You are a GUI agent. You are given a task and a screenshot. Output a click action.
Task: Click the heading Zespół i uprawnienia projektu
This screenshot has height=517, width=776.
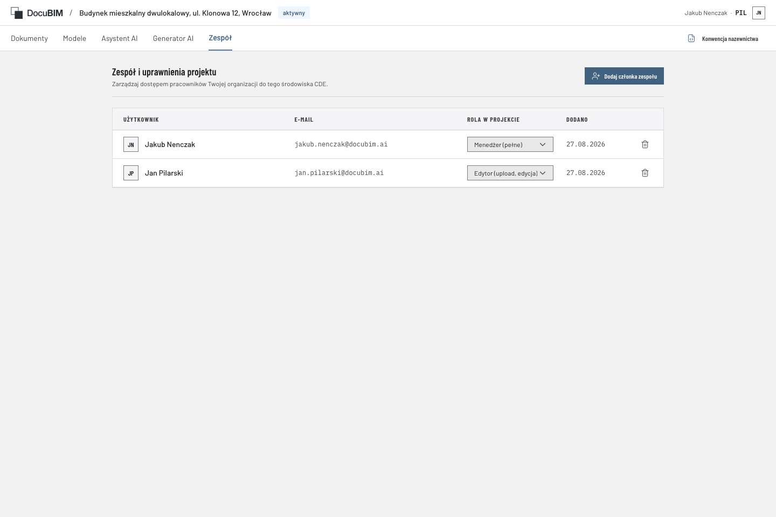164,72
